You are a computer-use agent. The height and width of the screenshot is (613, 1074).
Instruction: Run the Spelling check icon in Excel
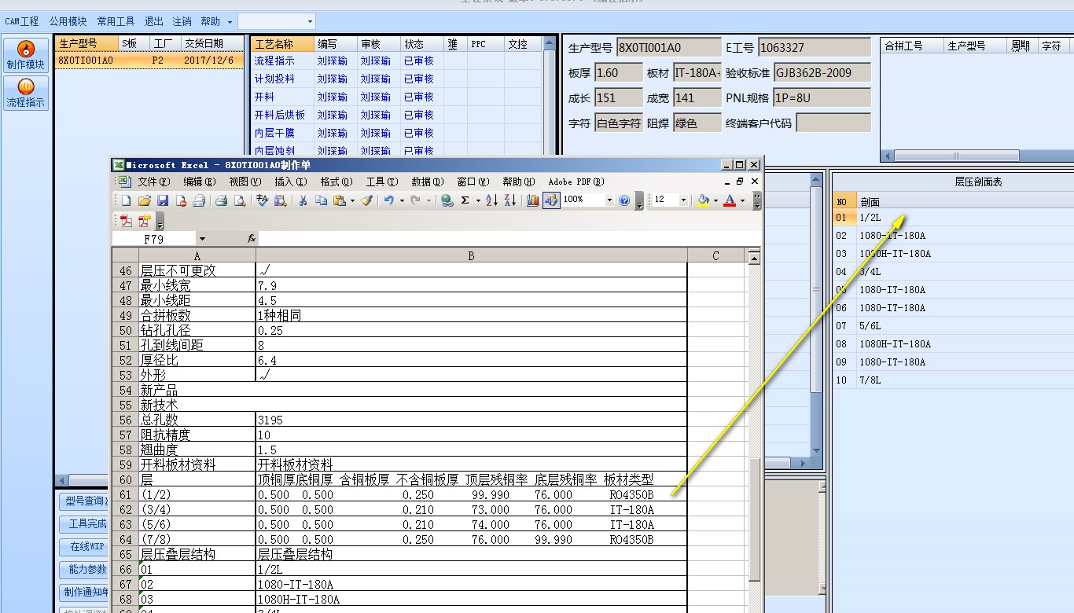click(x=262, y=200)
